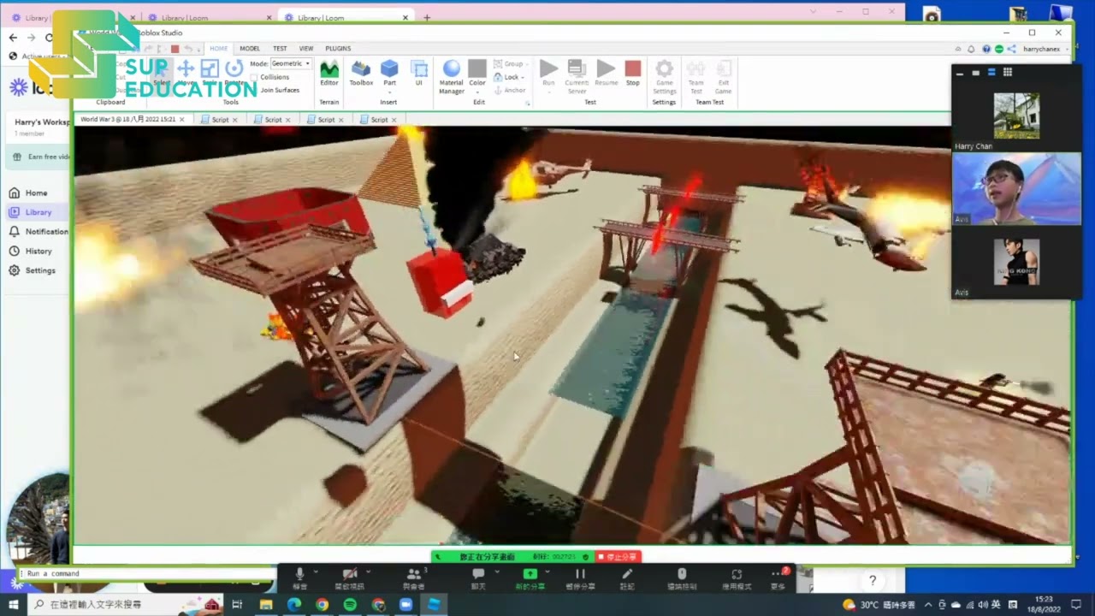Open the Toolbox panel

361,73
